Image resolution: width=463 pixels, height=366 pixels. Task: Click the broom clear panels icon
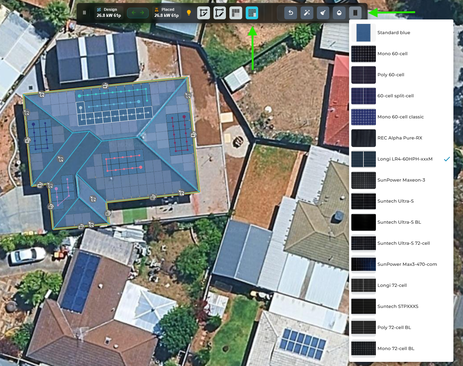click(323, 13)
